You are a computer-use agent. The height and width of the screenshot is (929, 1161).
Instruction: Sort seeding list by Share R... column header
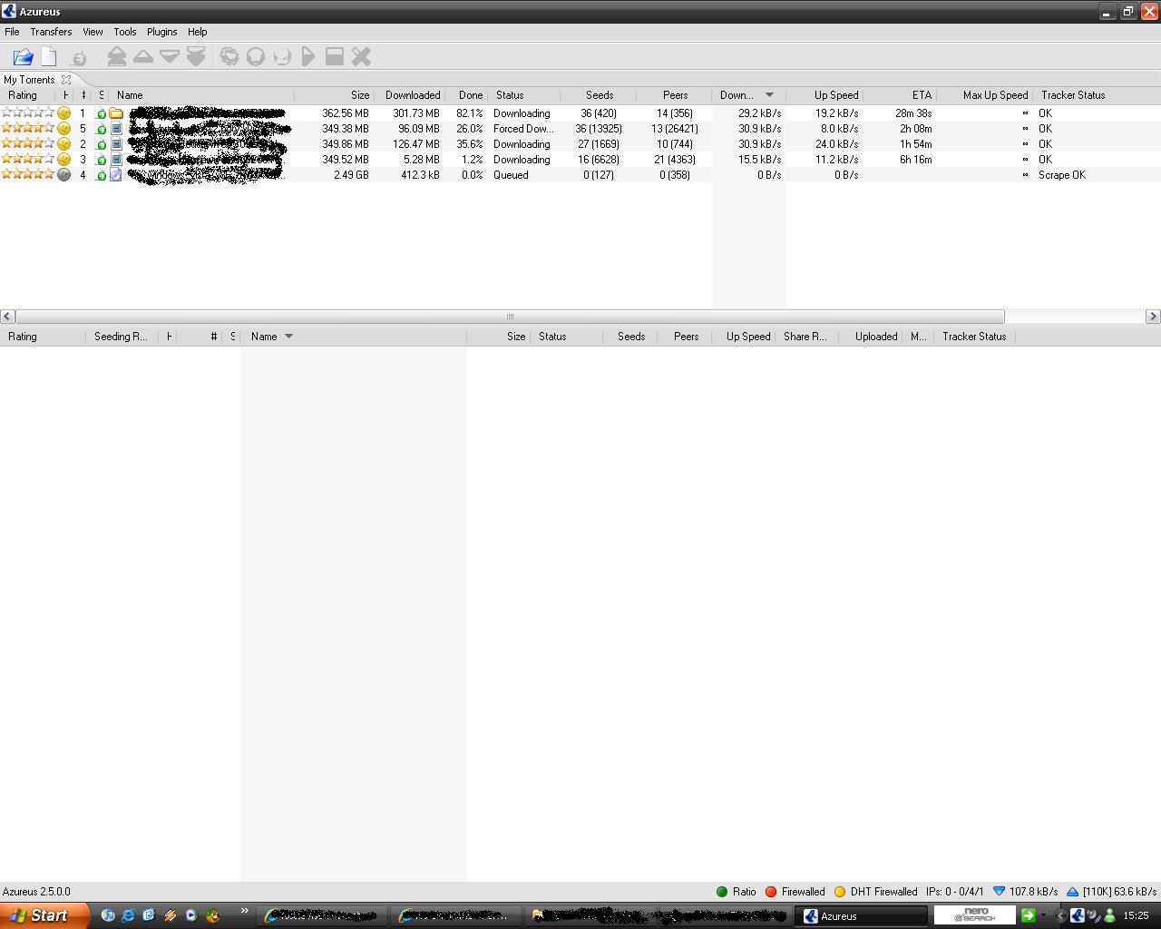click(x=805, y=337)
